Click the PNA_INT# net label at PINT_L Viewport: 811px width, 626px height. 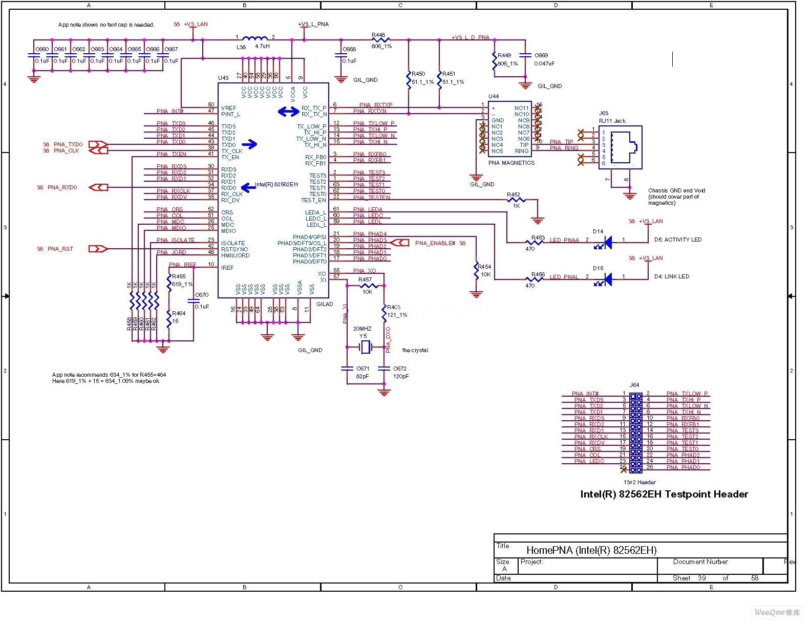[170, 111]
